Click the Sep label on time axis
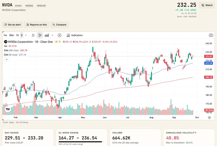Viewport: 217px width, 146px height. pos(174,118)
